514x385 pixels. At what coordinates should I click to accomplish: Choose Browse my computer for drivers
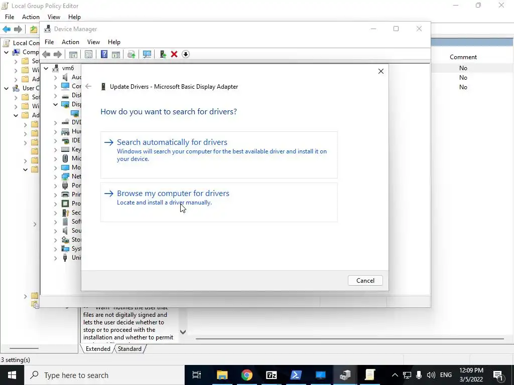[219, 203]
